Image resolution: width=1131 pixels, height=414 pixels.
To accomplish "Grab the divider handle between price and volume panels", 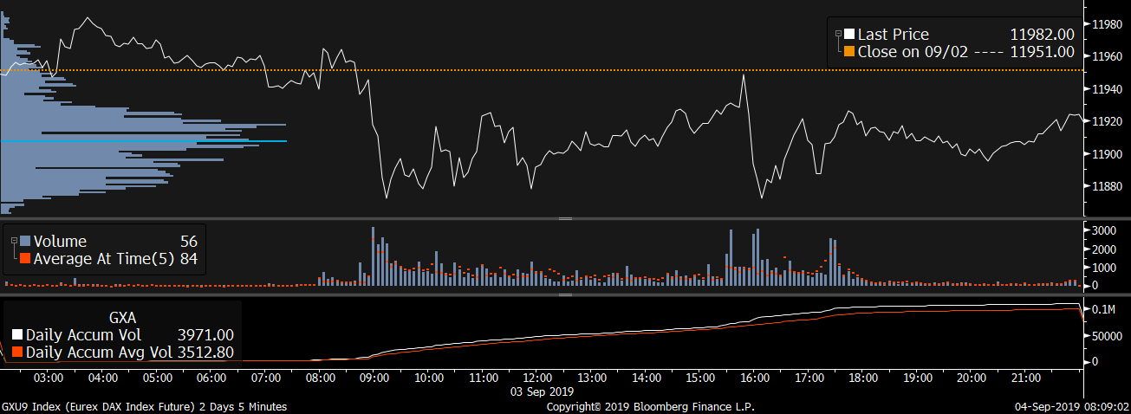I will pos(565,219).
